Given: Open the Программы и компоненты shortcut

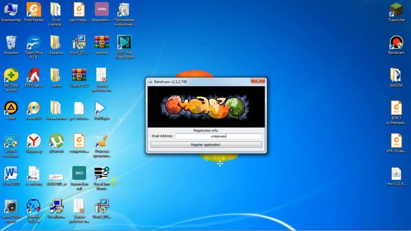Looking at the screenshot, I should click(x=125, y=14).
